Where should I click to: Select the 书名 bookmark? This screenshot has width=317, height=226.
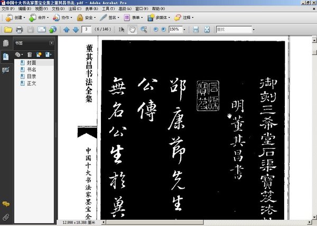pyautogui.click(x=32, y=70)
